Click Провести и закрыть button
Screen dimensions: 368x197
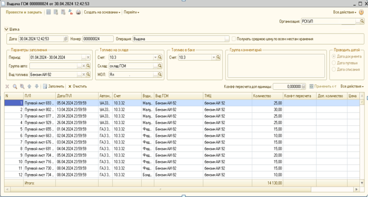pyautogui.click(x=24, y=12)
